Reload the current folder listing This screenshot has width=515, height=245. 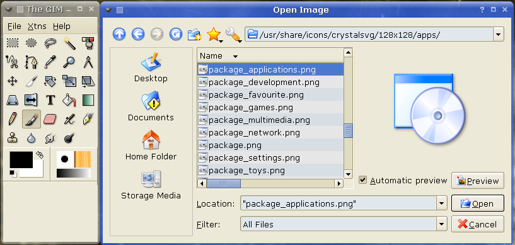176,34
